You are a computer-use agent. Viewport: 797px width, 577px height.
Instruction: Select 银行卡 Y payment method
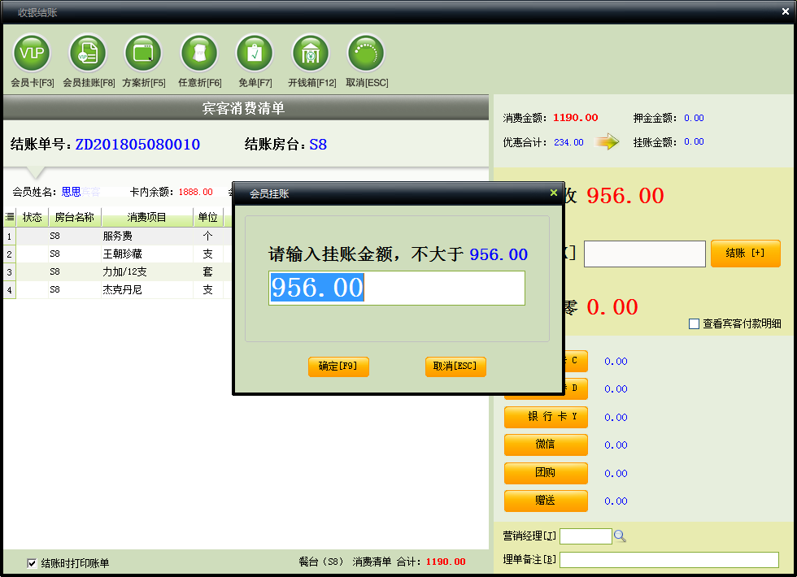[x=546, y=417]
